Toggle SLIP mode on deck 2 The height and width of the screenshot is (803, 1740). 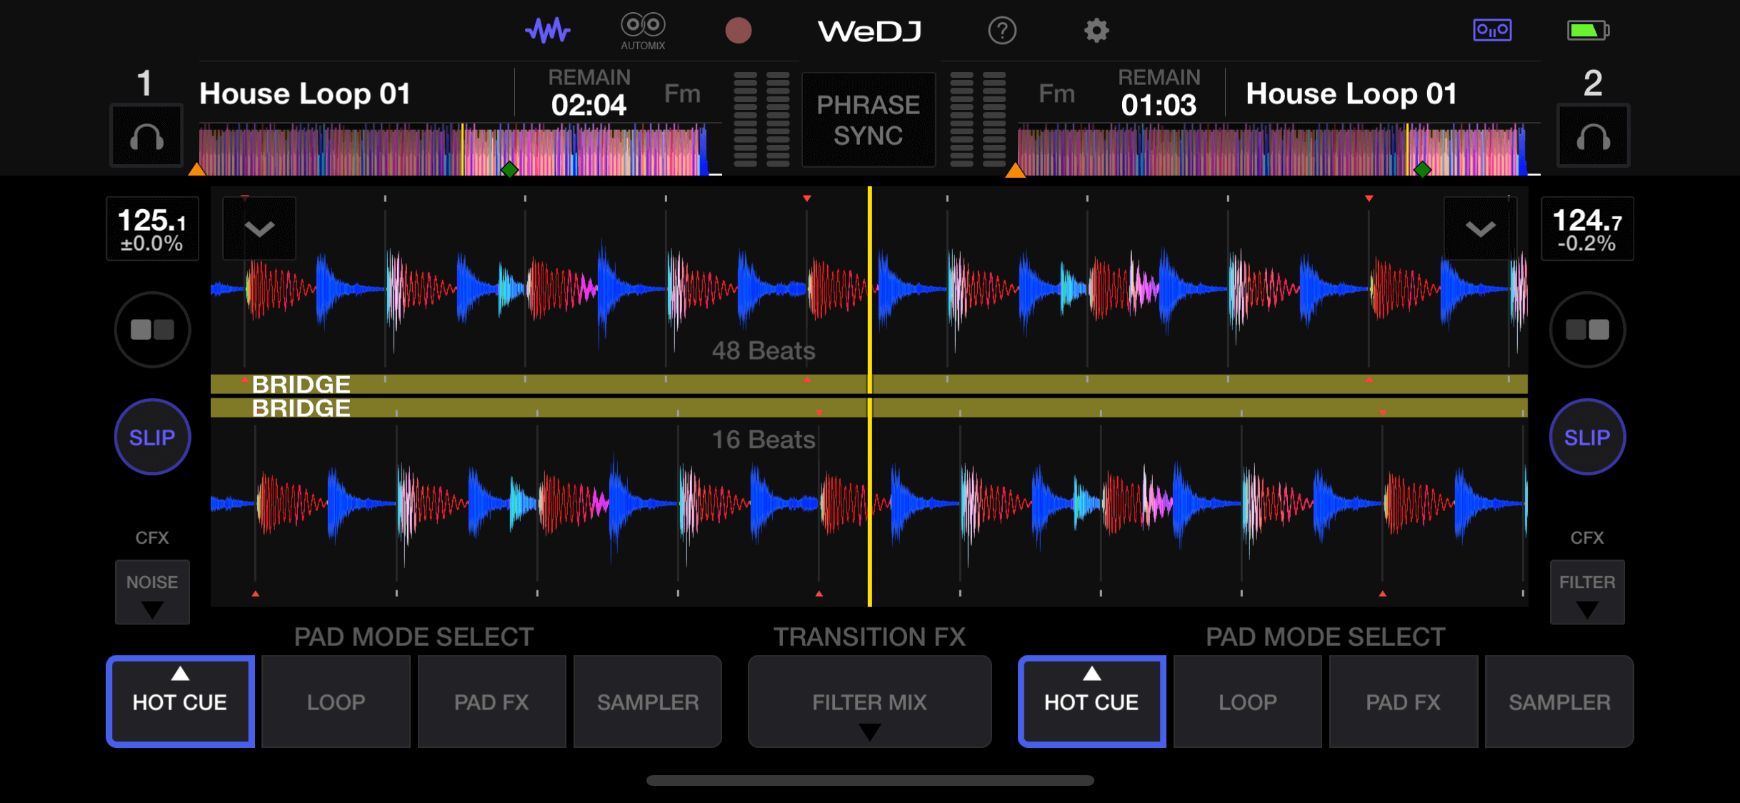click(1588, 436)
